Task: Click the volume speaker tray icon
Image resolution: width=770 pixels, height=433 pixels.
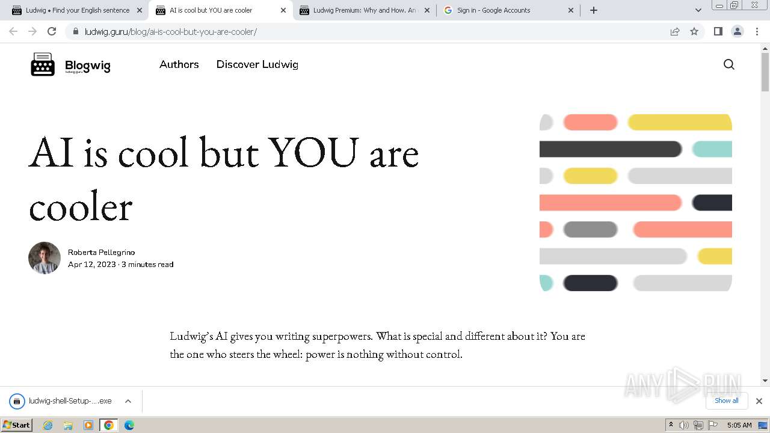Action: pos(684,425)
